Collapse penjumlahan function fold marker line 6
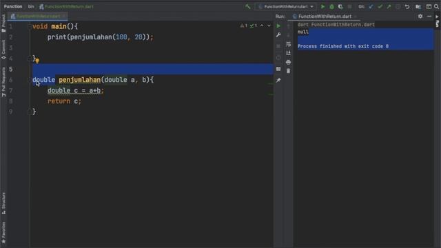Screen dimensions: 441x248 [29, 80]
